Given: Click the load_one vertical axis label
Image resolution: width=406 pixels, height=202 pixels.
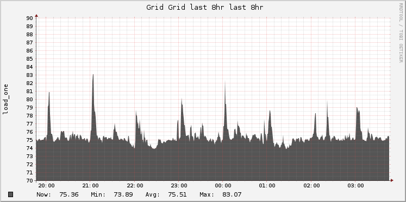Looking at the screenshot, I should pyautogui.click(x=5, y=99).
